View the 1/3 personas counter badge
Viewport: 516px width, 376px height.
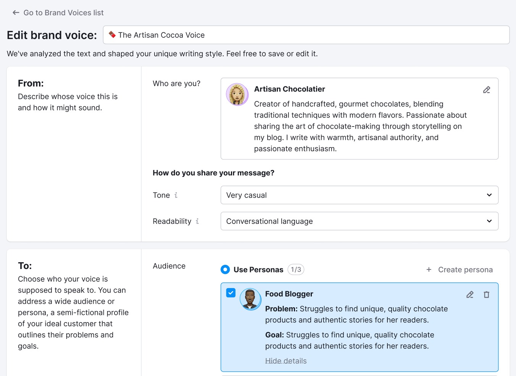coord(296,269)
